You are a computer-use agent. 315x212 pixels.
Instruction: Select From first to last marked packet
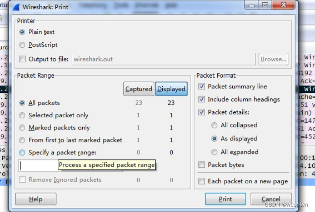[22, 140]
